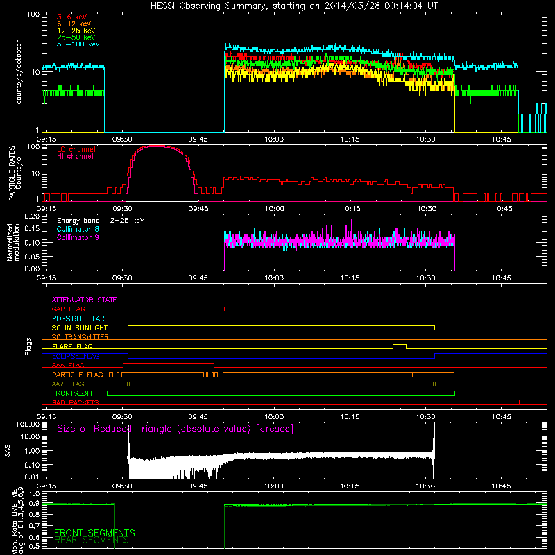The height and width of the screenshot is (555, 555).
Task: Click the 'Collimator 9' legend label
Action: point(78,237)
